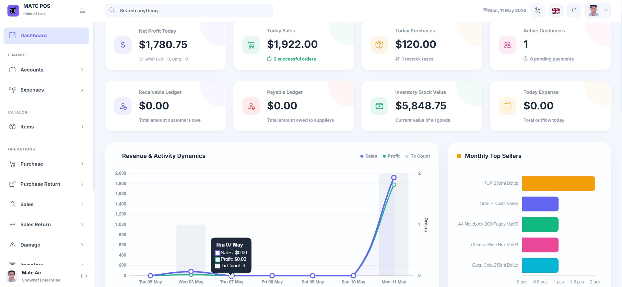Click the cart icon on Today Sales
The height and width of the screenshot is (287, 622).
[x=251, y=45]
